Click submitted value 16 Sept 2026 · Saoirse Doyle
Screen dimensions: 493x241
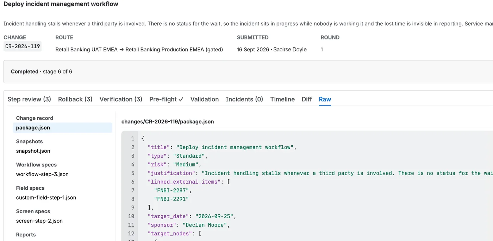tap(272, 50)
